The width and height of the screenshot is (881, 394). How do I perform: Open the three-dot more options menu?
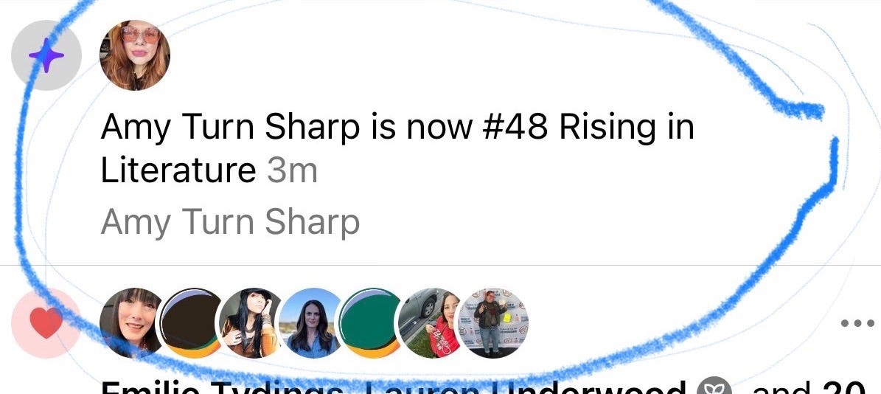click(x=857, y=323)
